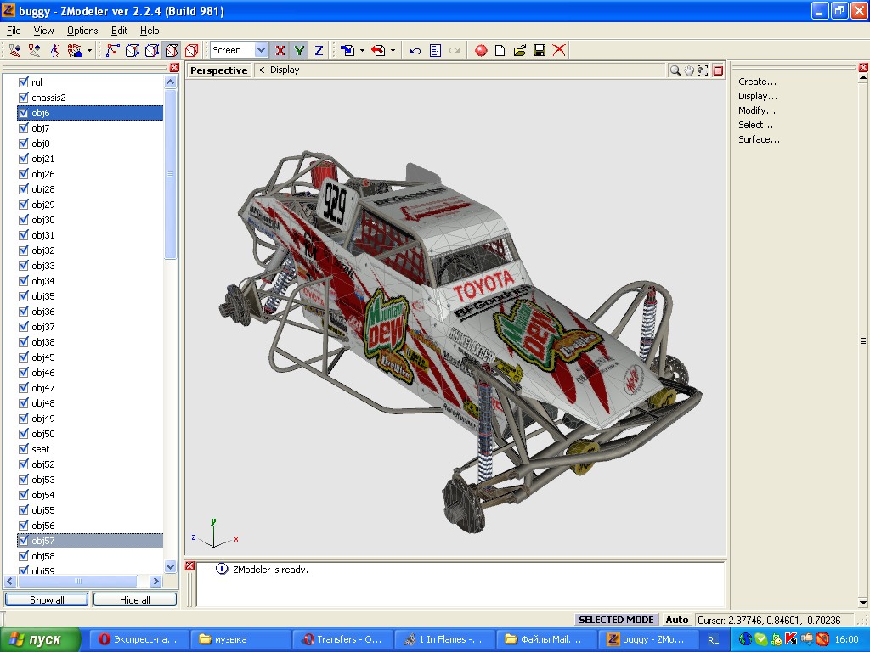Click the objects list horizontal scrollbar thumb
Viewport: 870px width, 652px height.
coord(78,581)
